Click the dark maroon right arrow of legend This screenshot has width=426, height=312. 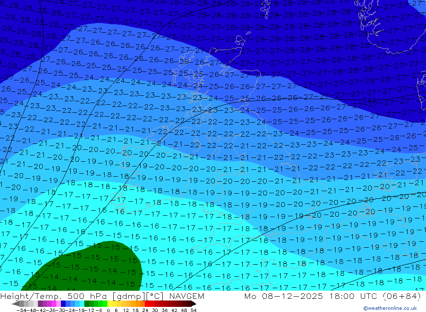[193, 304]
